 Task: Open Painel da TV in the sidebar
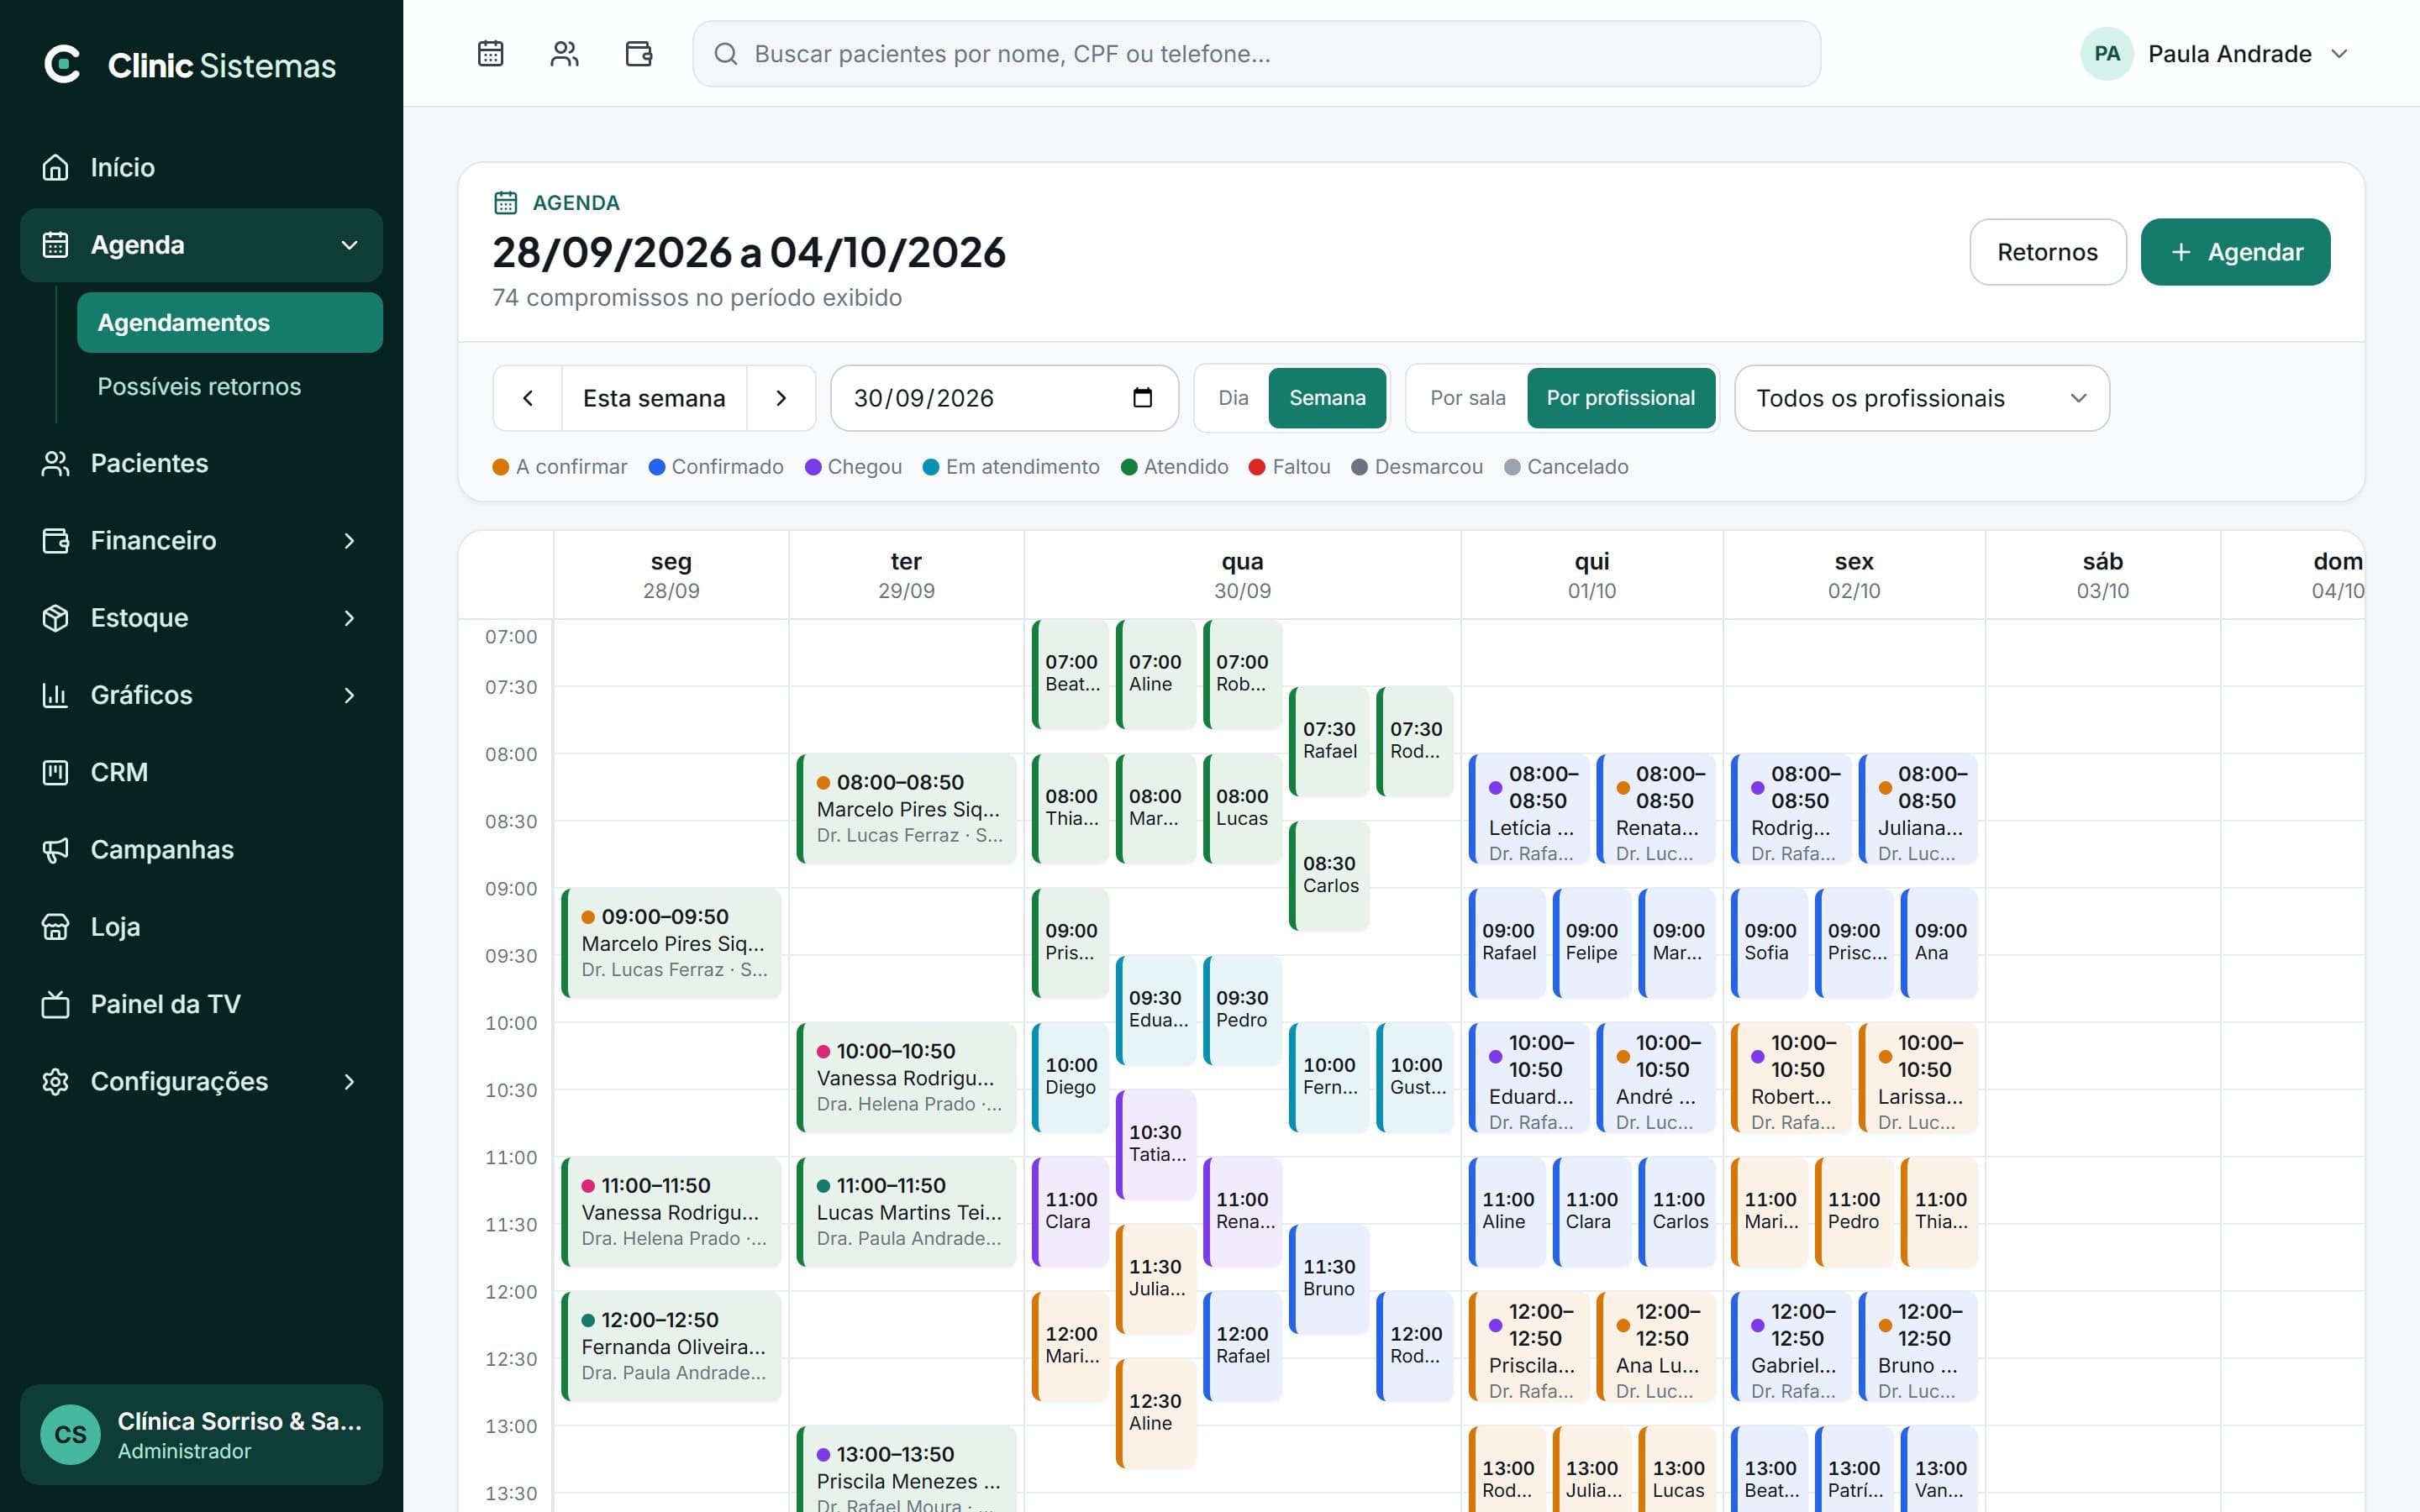[201, 1004]
